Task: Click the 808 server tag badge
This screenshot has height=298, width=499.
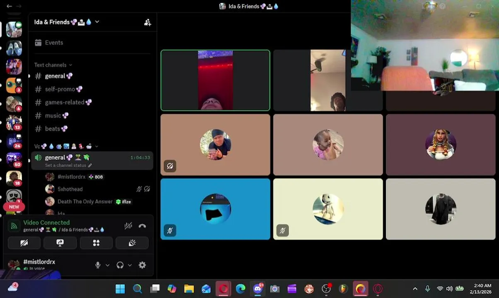Action: (96, 177)
